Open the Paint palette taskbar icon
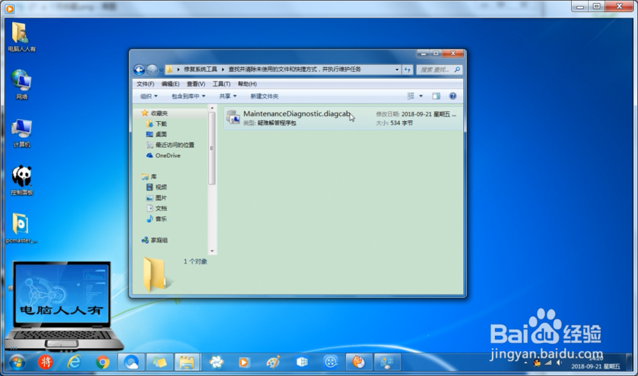 [x=273, y=362]
